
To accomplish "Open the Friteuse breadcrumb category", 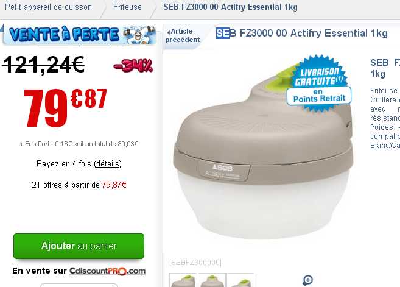I will tap(127, 7).
